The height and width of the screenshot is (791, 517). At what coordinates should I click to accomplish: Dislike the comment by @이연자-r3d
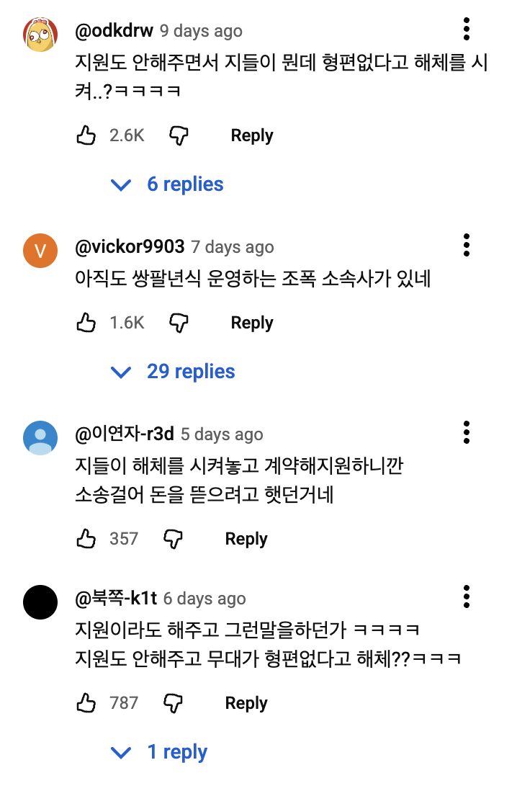point(172,538)
